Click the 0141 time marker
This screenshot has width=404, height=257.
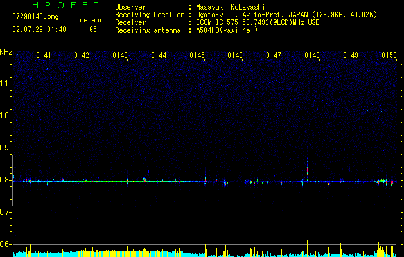point(44,55)
